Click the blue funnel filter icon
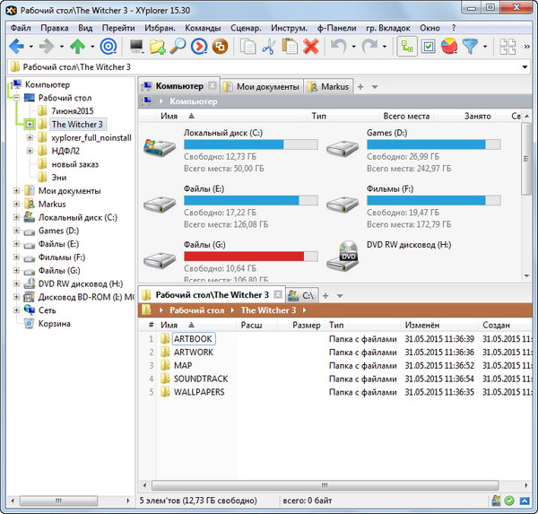The width and height of the screenshot is (538, 514). (x=469, y=46)
